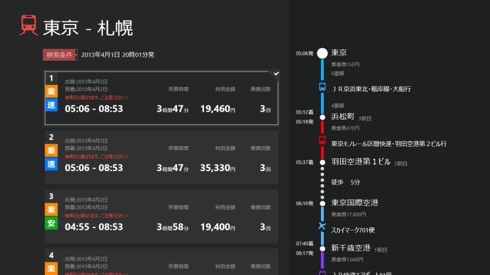The image size is (490, 275).
Task: Click the orange 楽 badge on route 1
Action: (x=51, y=92)
